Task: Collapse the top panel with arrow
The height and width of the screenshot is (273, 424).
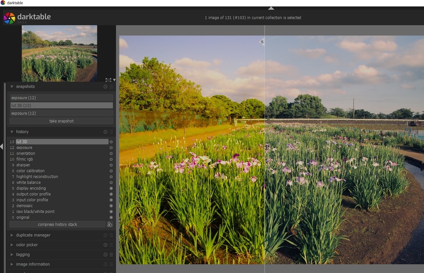Action: pos(271,8)
